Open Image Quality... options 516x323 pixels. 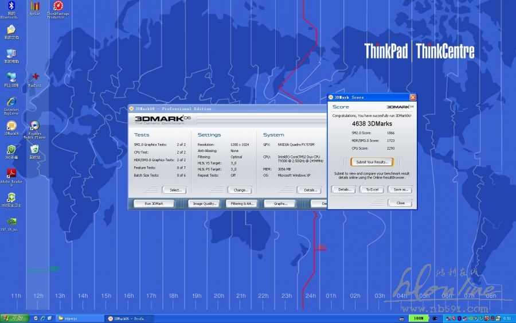pos(204,204)
